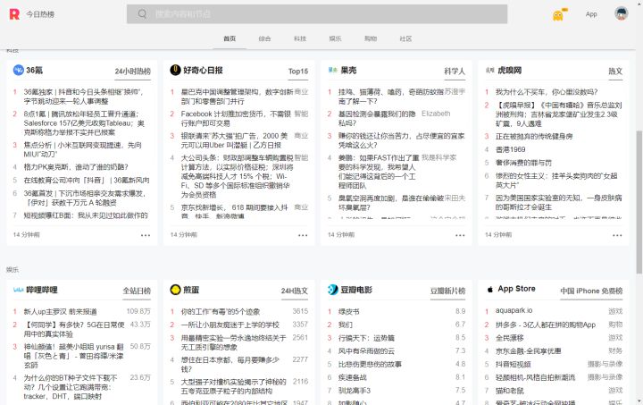Open 好奇心日报 Top15 list selector

[x=298, y=71]
